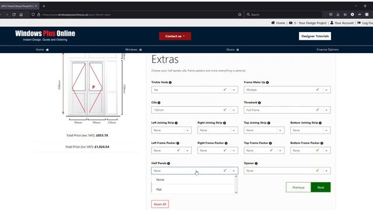Click the browser Search field
Image resolution: width=373 pixels, height=210 pixels.
pos(284,15)
